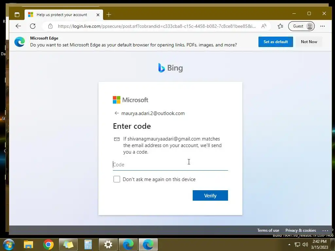Image resolution: width=335 pixels, height=251 pixels.
Task: Focus the Code input field
Action: click(170, 165)
